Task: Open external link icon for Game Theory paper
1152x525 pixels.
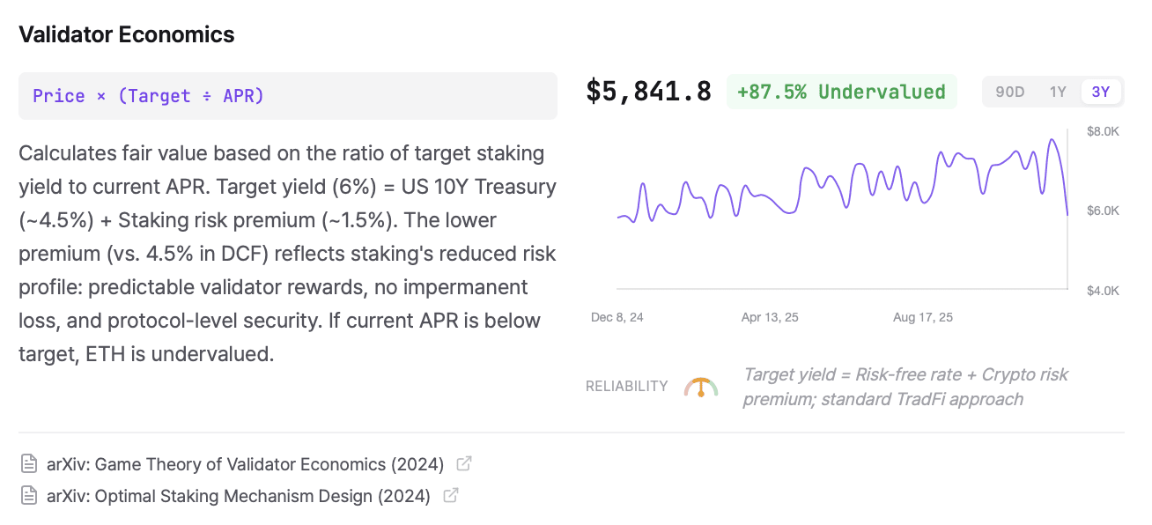Action: click(463, 464)
